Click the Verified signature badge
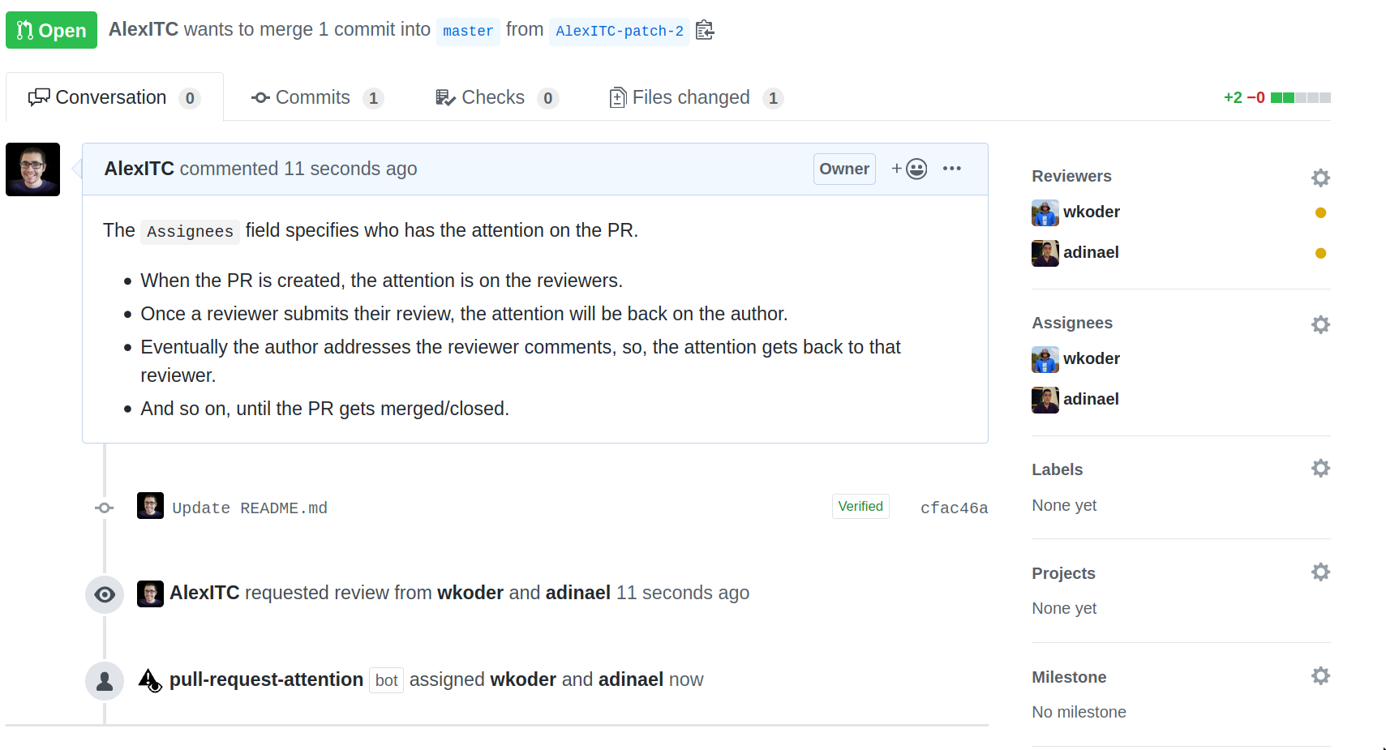This screenshot has height=750, width=1386. click(860, 507)
